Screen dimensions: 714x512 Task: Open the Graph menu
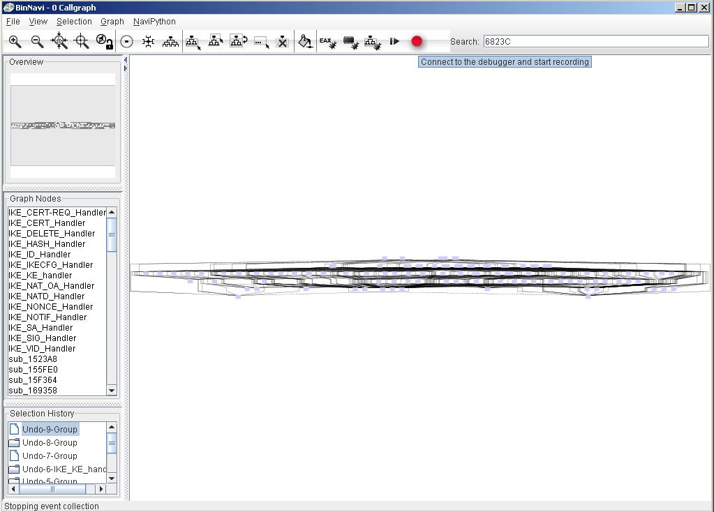click(112, 22)
